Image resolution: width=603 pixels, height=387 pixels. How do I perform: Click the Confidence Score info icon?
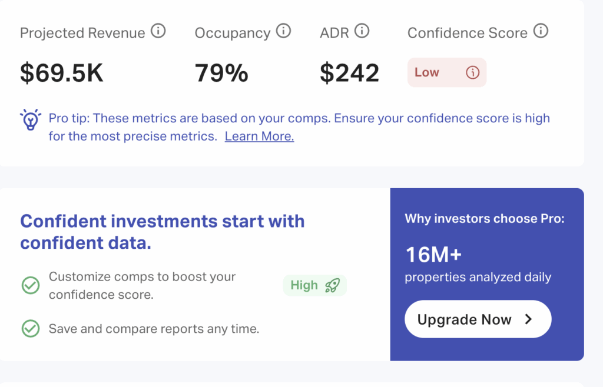click(541, 31)
